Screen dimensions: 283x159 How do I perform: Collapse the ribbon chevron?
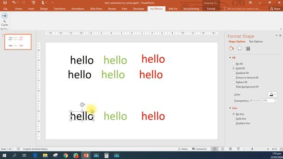click(281, 29)
